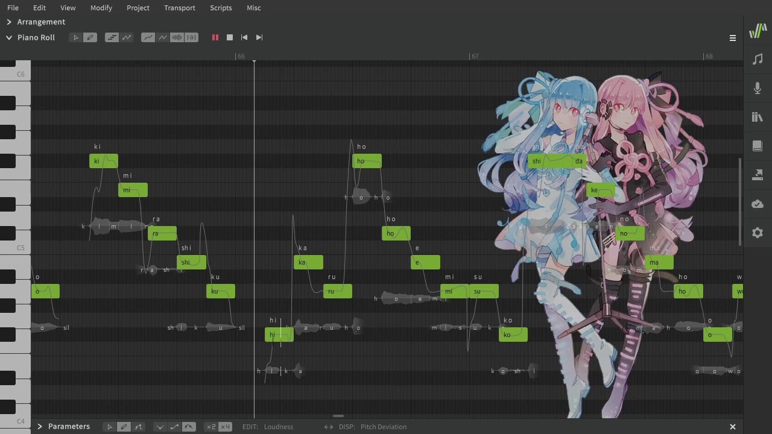
Task: Open the View menu
Action: pos(68,8)
